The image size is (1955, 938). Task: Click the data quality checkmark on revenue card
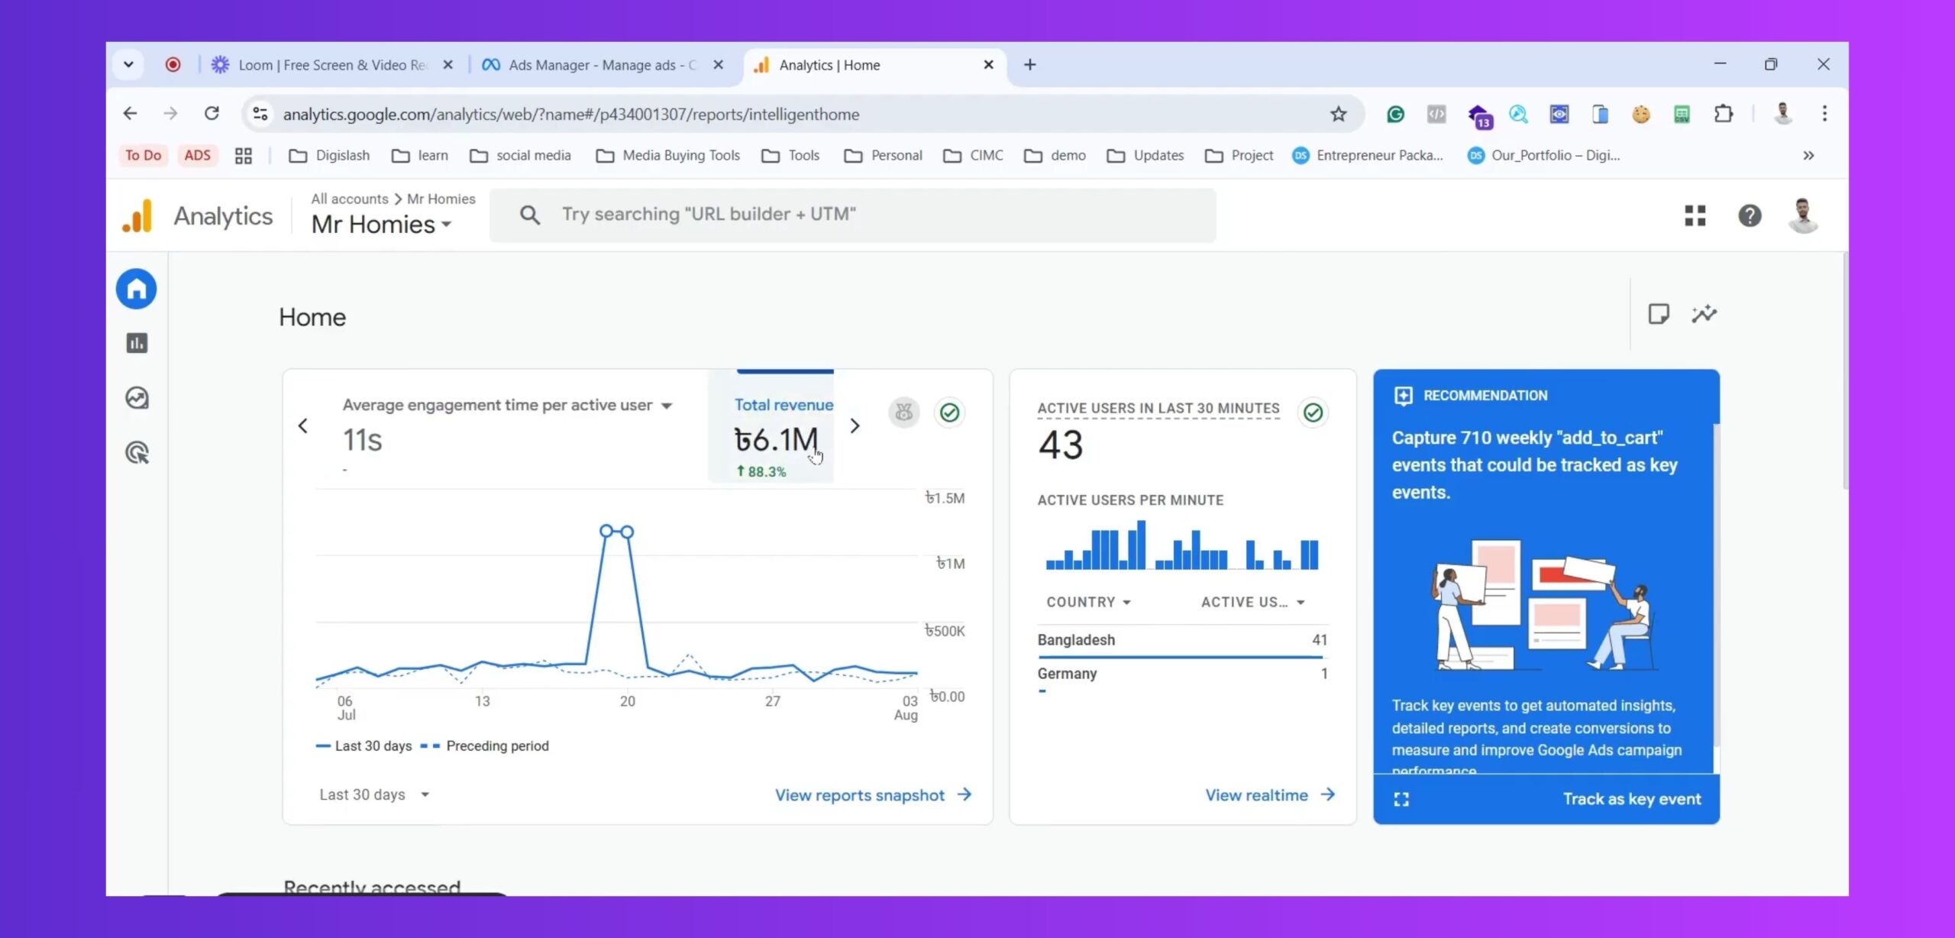(x=949, y=412)
